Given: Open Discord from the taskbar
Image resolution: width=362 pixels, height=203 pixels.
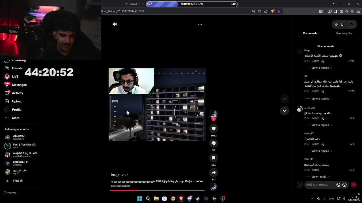Looking at the screenshot, I should (189, 198).
